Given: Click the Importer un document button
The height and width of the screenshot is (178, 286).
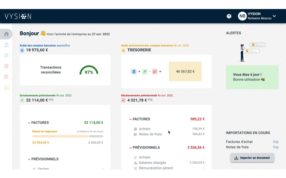Looking at the screenshot, I should click(x=252, y=158).
